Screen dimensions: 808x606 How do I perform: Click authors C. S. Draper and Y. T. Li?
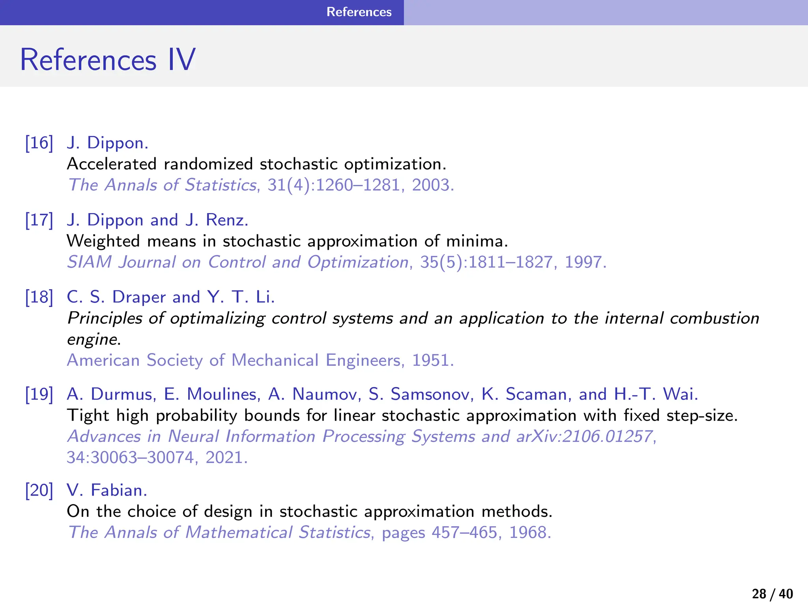point(170,297)
